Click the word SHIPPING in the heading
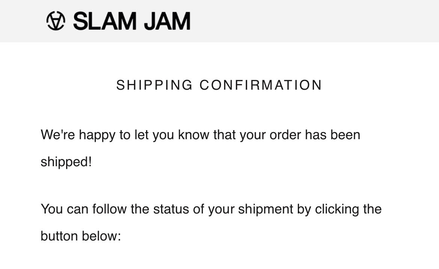 154,85
